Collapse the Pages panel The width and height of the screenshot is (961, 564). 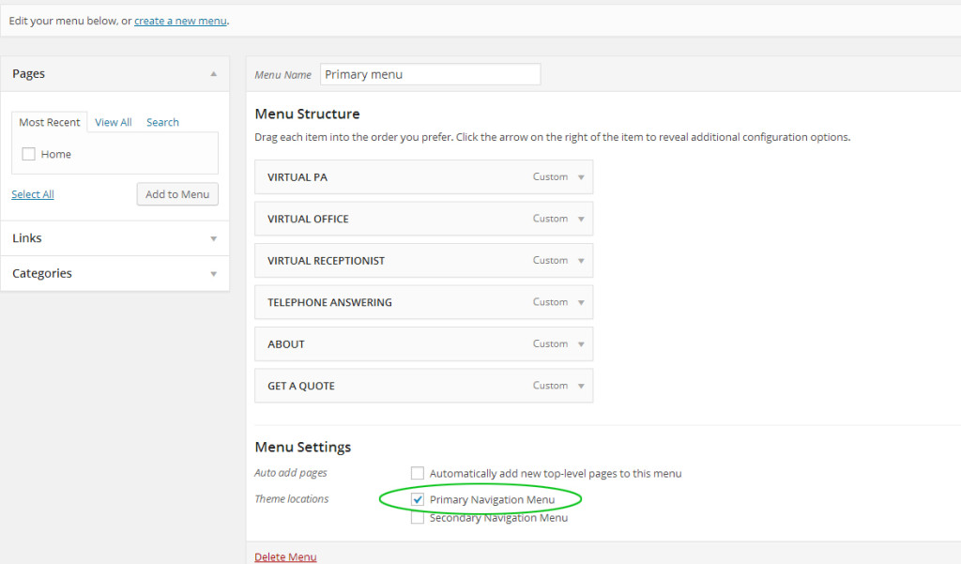[x=213, y=74]
